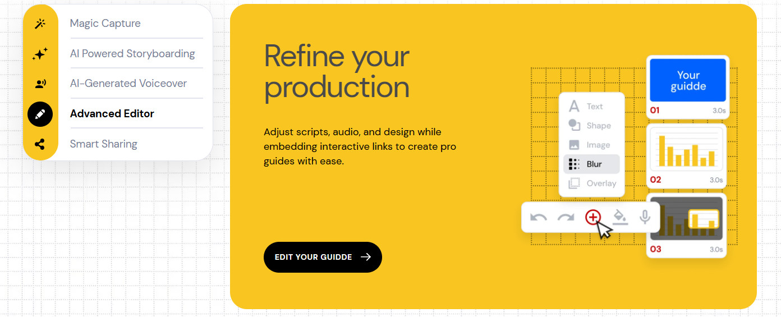
Task: Open slide 01 blue thumbnail
Action: click(x=688, y=87)
